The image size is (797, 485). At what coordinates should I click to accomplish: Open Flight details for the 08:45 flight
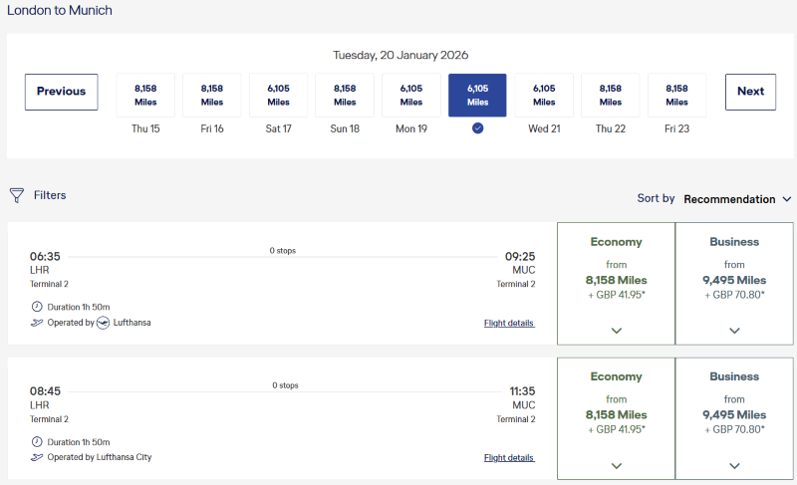tap(509, 457)
